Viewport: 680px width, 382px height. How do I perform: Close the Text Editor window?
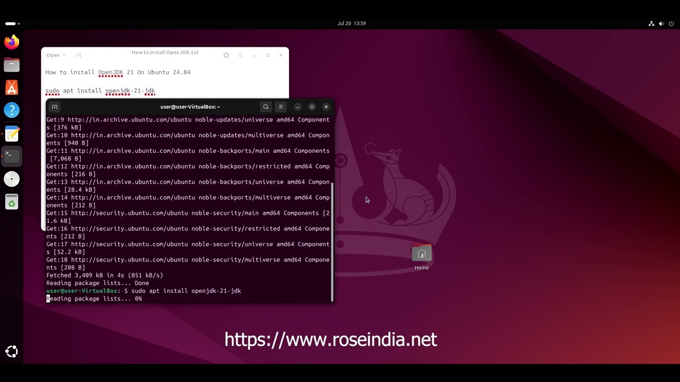coord(281,55)
